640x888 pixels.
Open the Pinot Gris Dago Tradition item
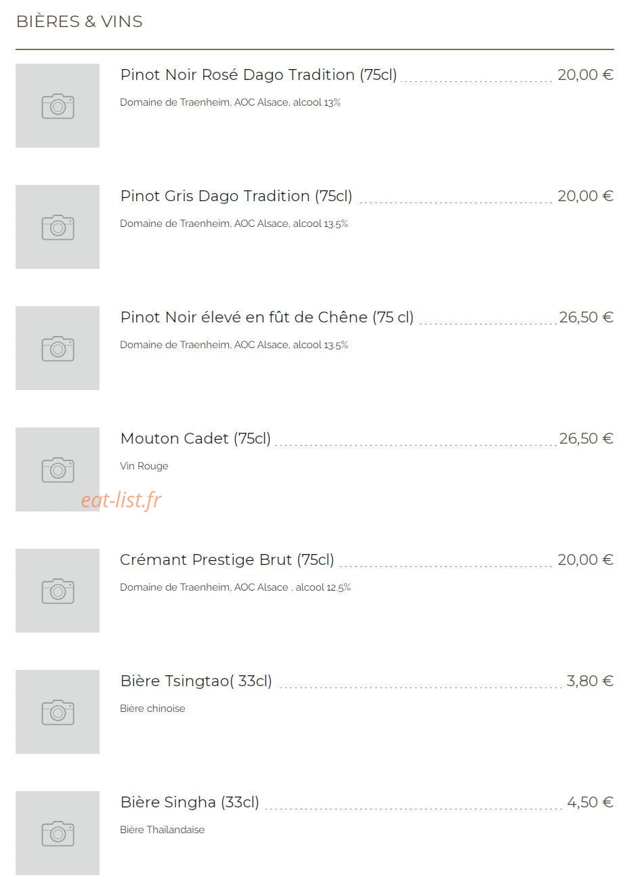click(236, 196)
